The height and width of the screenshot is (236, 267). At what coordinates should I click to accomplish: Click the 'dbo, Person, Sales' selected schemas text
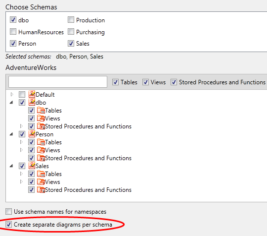click(80, 57)
